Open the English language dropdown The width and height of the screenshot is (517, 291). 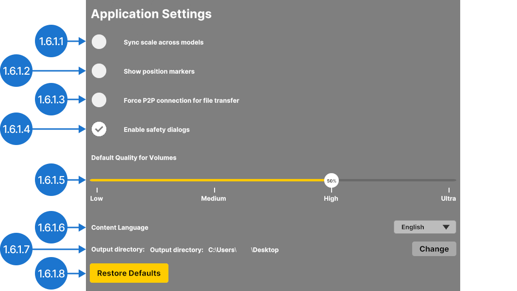coord(425,227)
